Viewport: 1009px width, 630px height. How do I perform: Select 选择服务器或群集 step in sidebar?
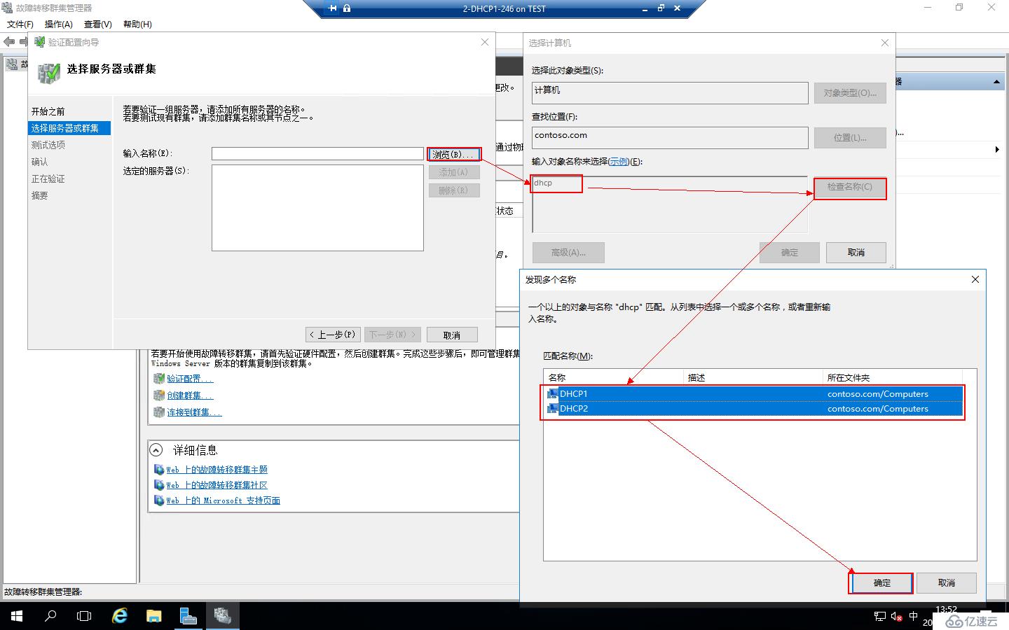pyautogui.click(x=69, y=128)
